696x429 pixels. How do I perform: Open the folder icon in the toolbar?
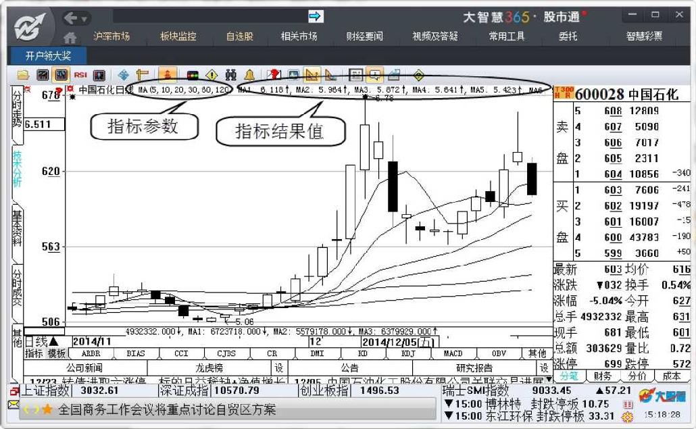tap(23, 75)
